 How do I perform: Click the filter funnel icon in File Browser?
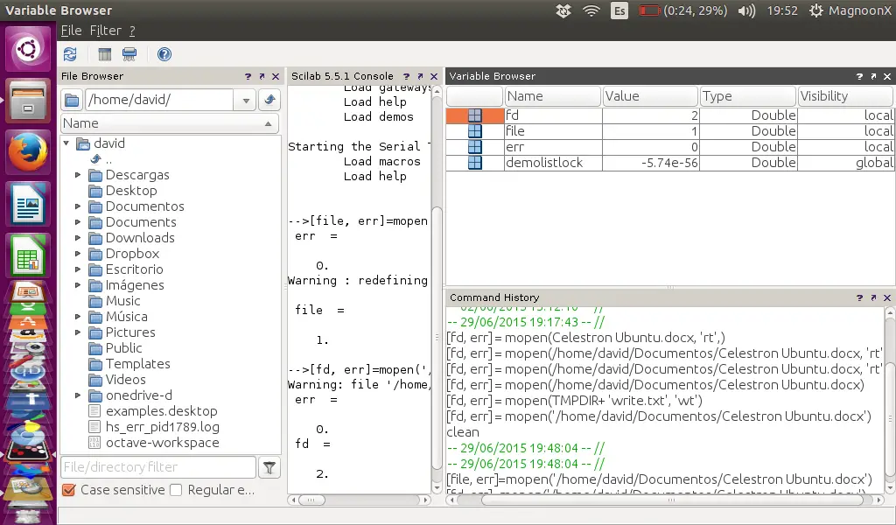269,467
